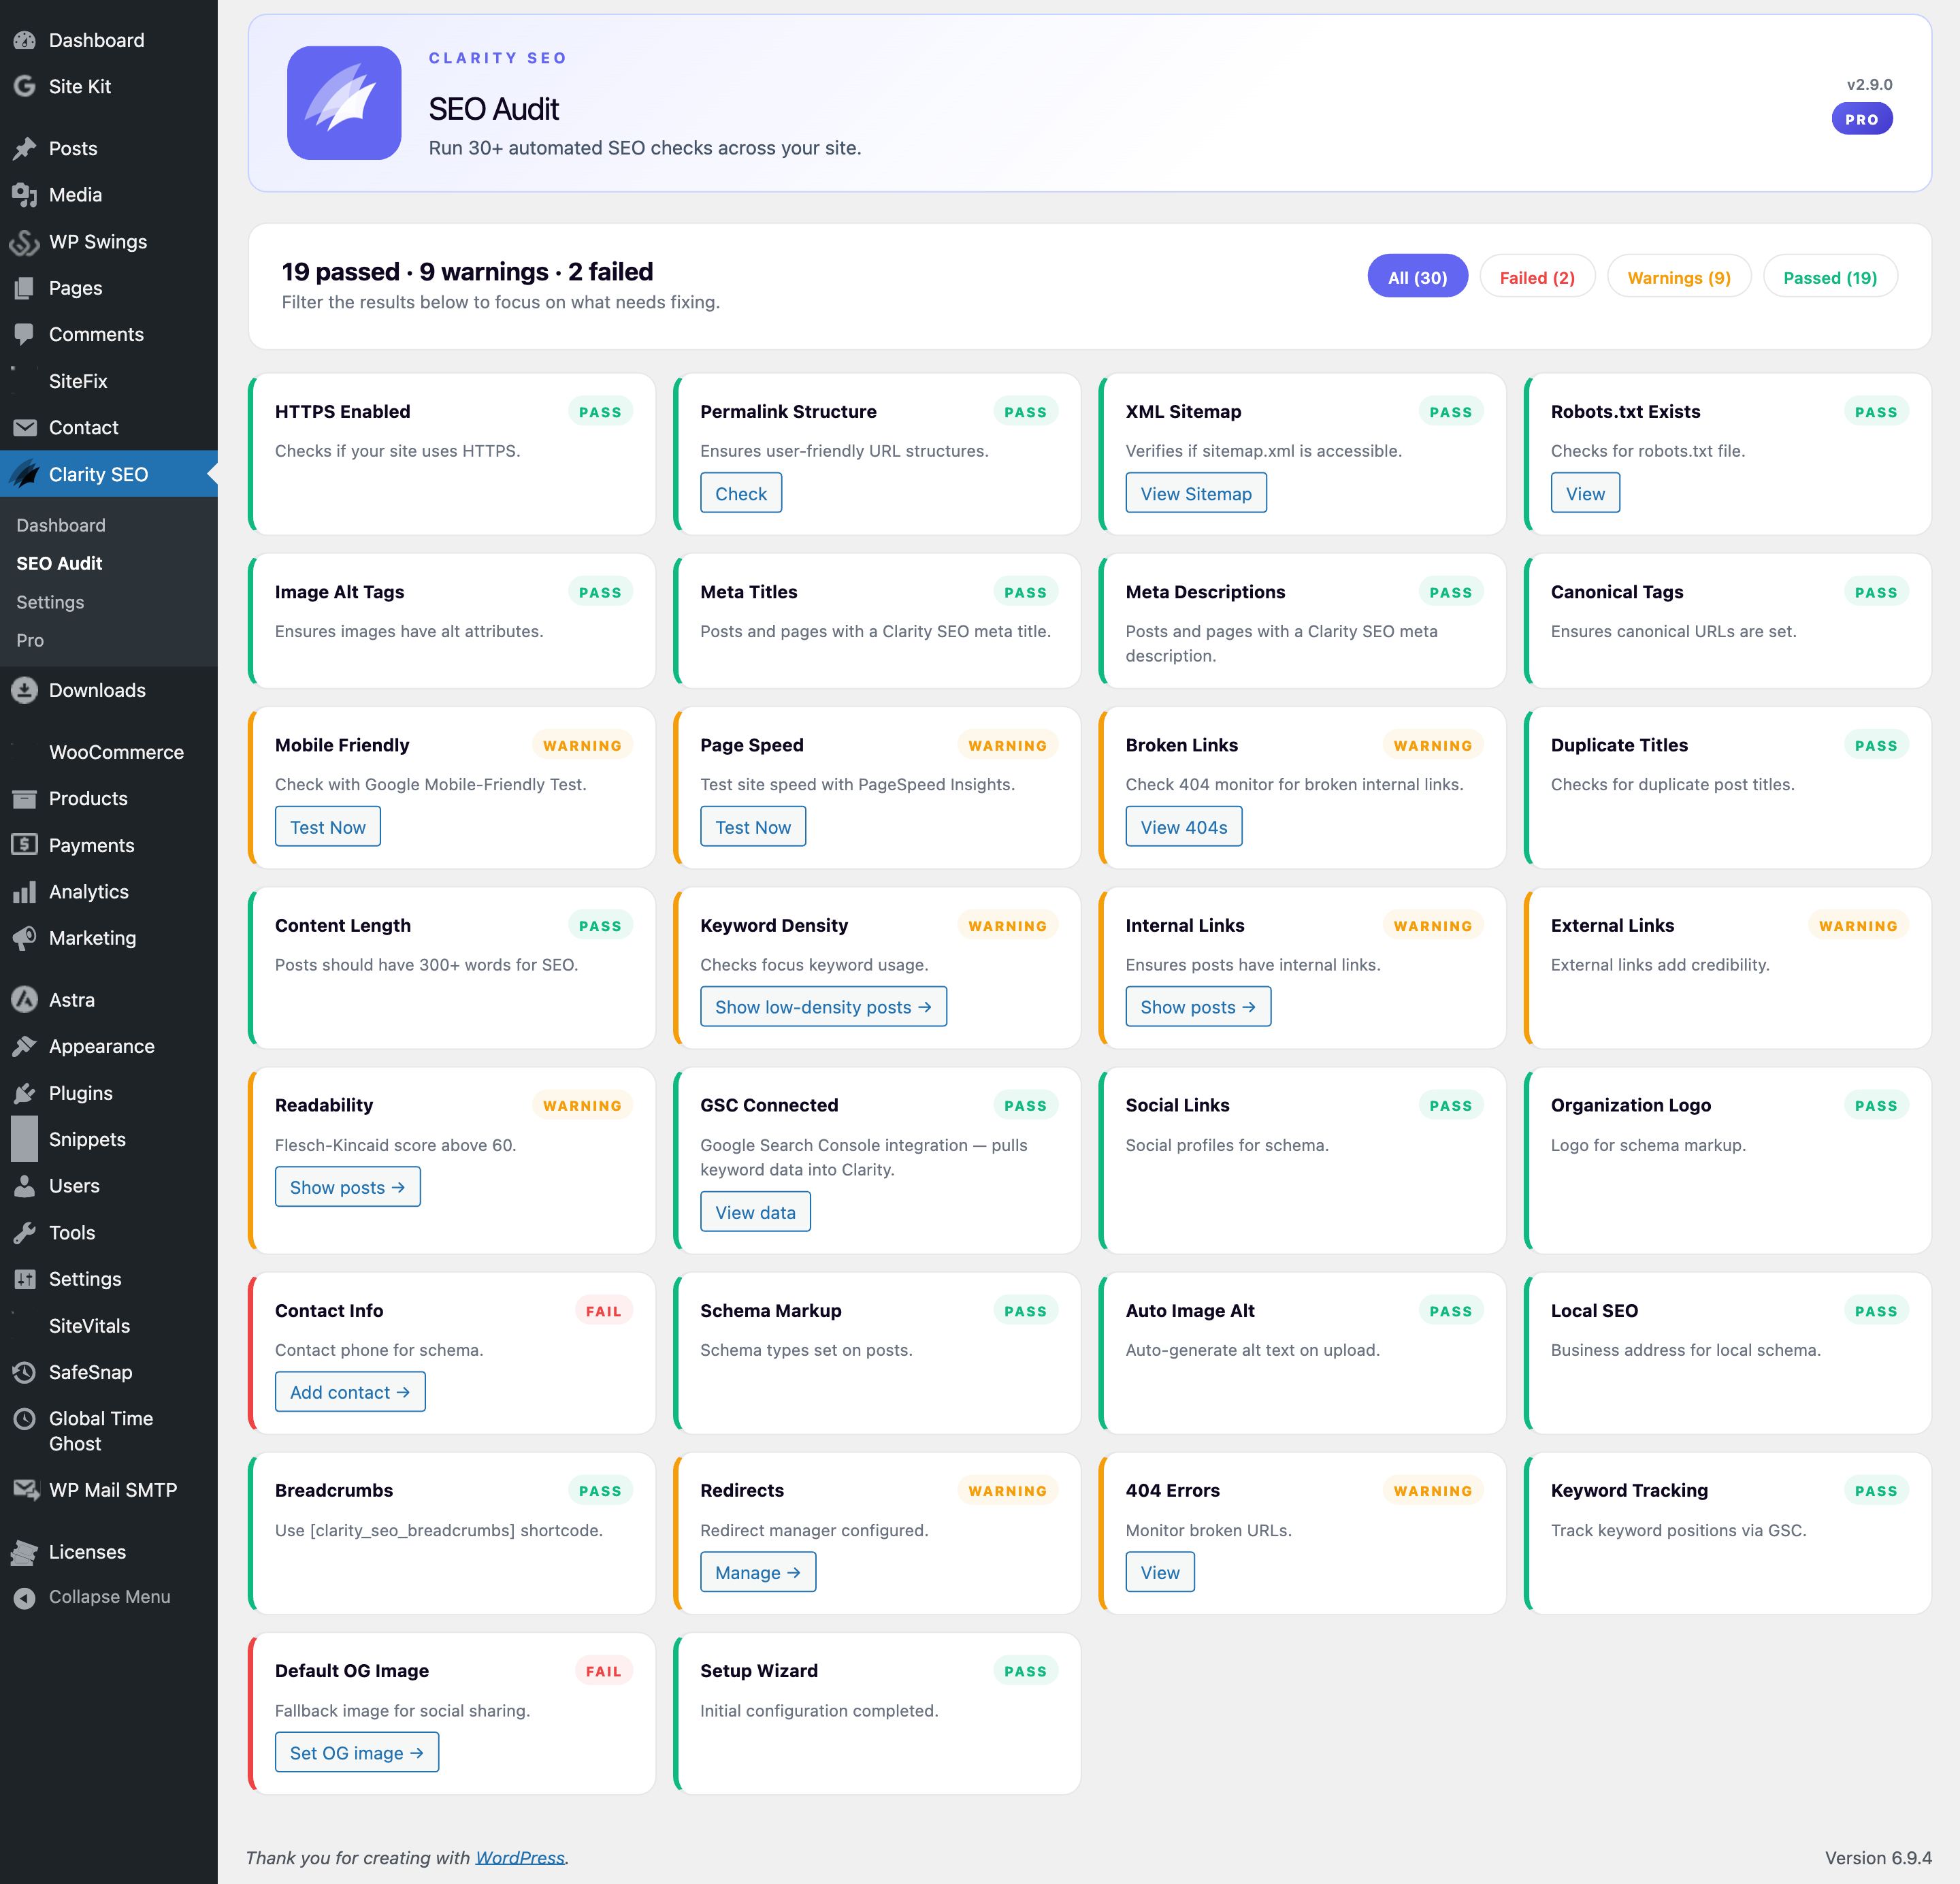Click the Plugins plug icon
Screen dimensions: 1960x1884
pos(24,1093)
